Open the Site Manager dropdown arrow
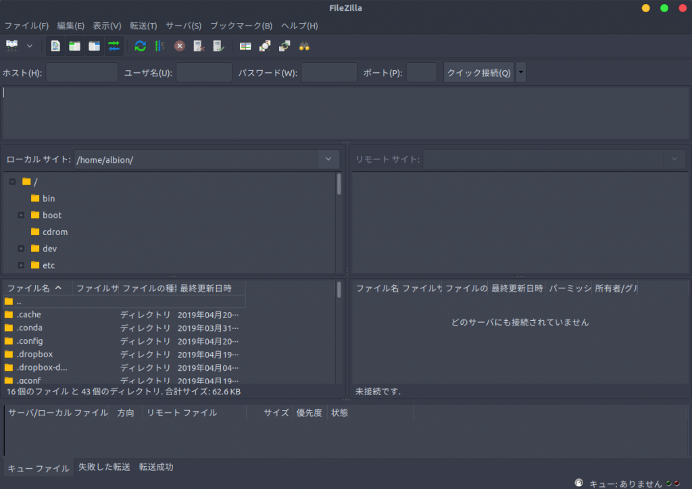 point(29,46)
